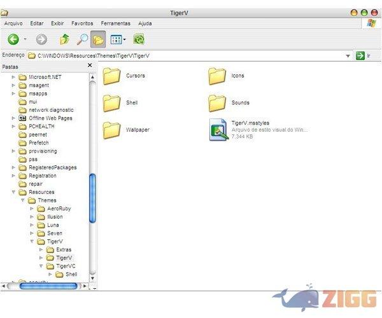Viewport: 382px width, 318px height.
Task: Expand the AeroRuby theme folder
Action: 32,209
